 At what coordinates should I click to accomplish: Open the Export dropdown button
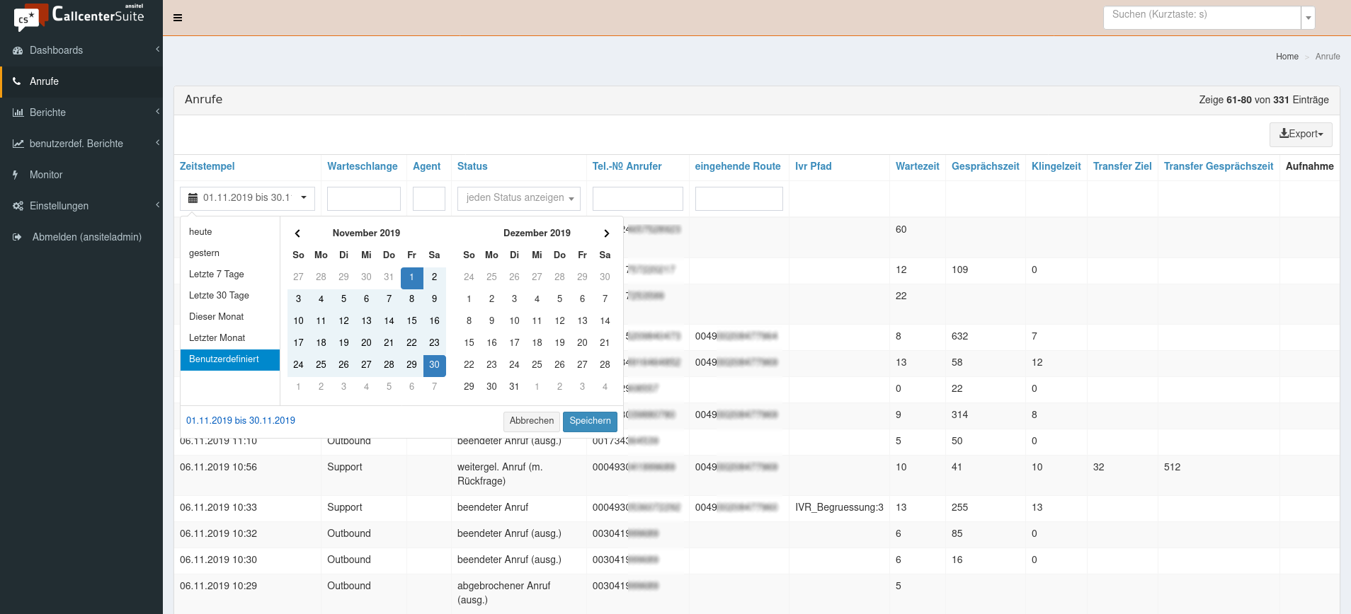(x=1300, y=134)
